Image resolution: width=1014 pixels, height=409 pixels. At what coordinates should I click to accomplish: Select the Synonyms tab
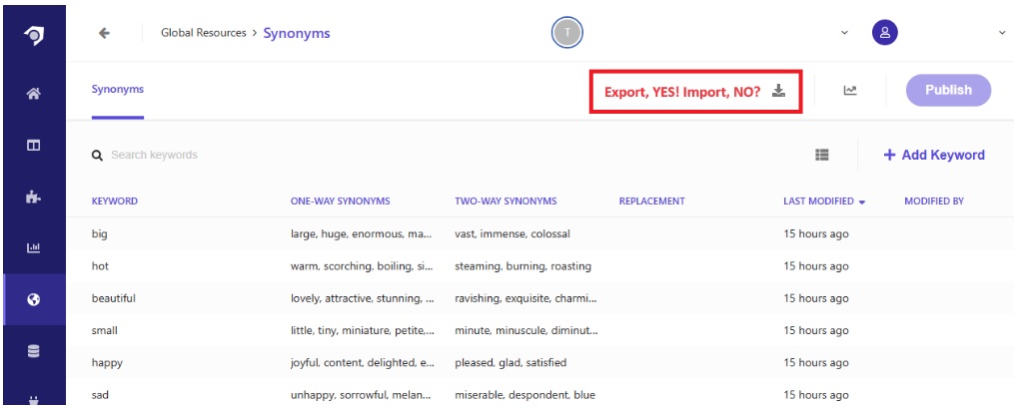point(118,89)
